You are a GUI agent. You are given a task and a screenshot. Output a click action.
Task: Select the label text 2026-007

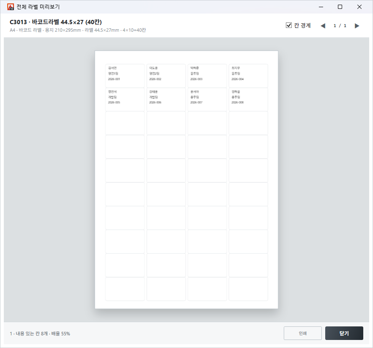coord(196,102)
